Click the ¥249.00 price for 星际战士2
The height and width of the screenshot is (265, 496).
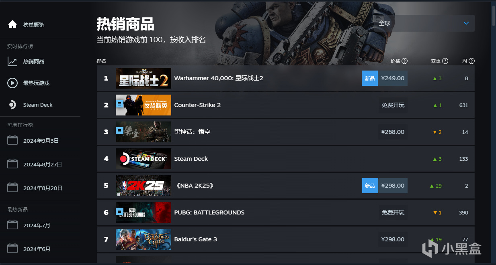[393, 78]
